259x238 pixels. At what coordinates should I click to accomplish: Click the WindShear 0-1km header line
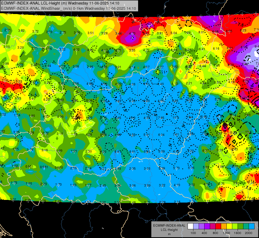coord(68,8)
